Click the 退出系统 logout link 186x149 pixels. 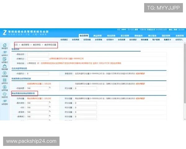[x=181, y=29]
